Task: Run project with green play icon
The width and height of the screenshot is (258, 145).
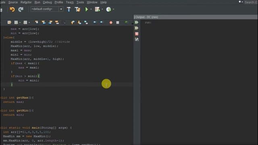Action: [87, 9]
